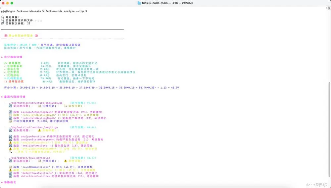The image size is (331, 188).
Task: Click the terminal scrollbar thumb
Action: point(329,130)
